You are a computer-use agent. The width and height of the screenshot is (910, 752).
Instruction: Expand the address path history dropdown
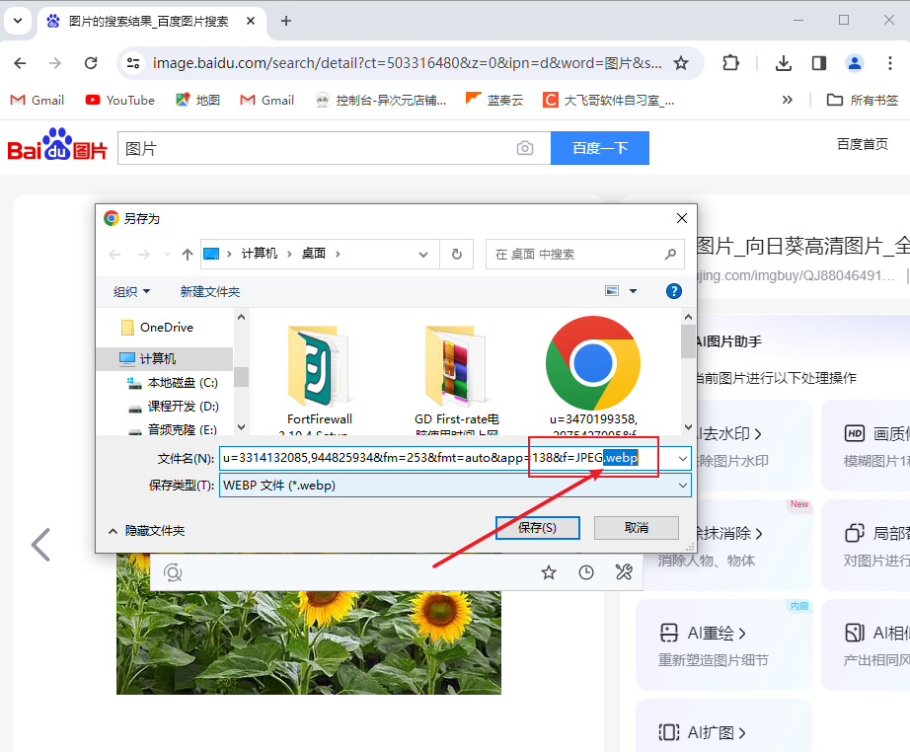(x=423, y=255)
